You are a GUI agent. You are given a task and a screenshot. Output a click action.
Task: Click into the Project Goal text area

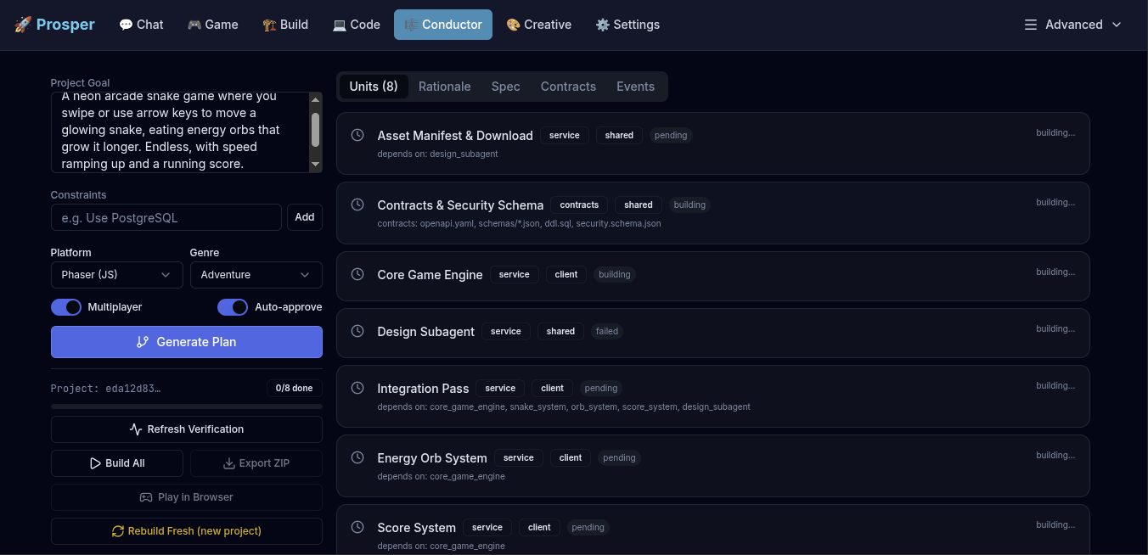[180, 132]
